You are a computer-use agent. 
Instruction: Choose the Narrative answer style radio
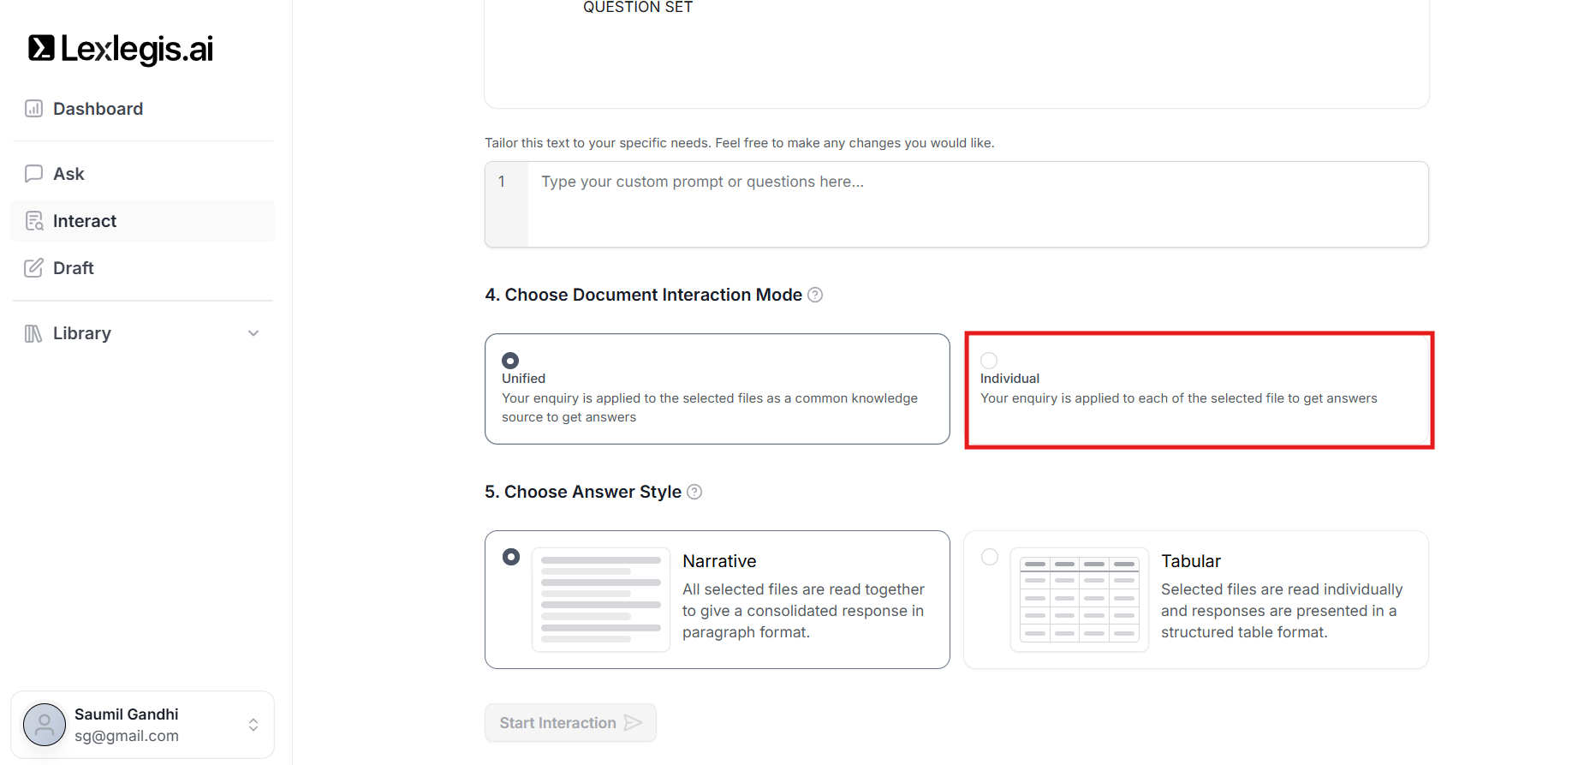click(x=511, y=557)
